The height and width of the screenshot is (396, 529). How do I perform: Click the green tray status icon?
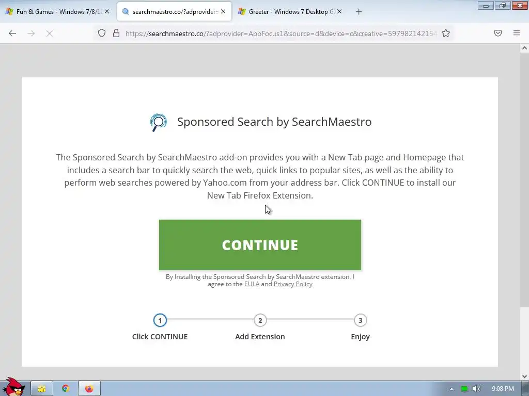[x=464, y=389]
